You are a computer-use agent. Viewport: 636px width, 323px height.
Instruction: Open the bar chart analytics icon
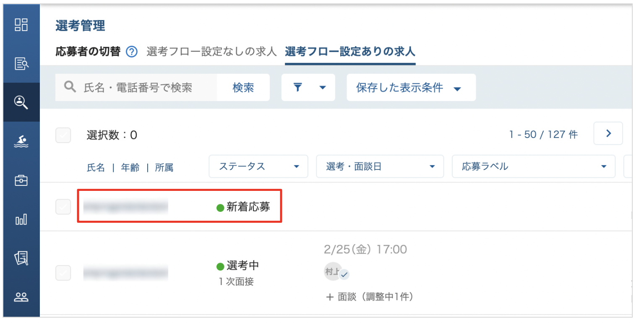click(21, 219)
